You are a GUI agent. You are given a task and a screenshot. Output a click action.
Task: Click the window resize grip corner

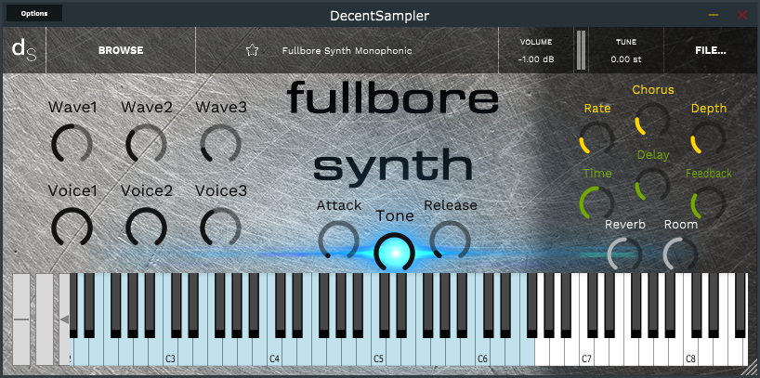tap(752, 368)
